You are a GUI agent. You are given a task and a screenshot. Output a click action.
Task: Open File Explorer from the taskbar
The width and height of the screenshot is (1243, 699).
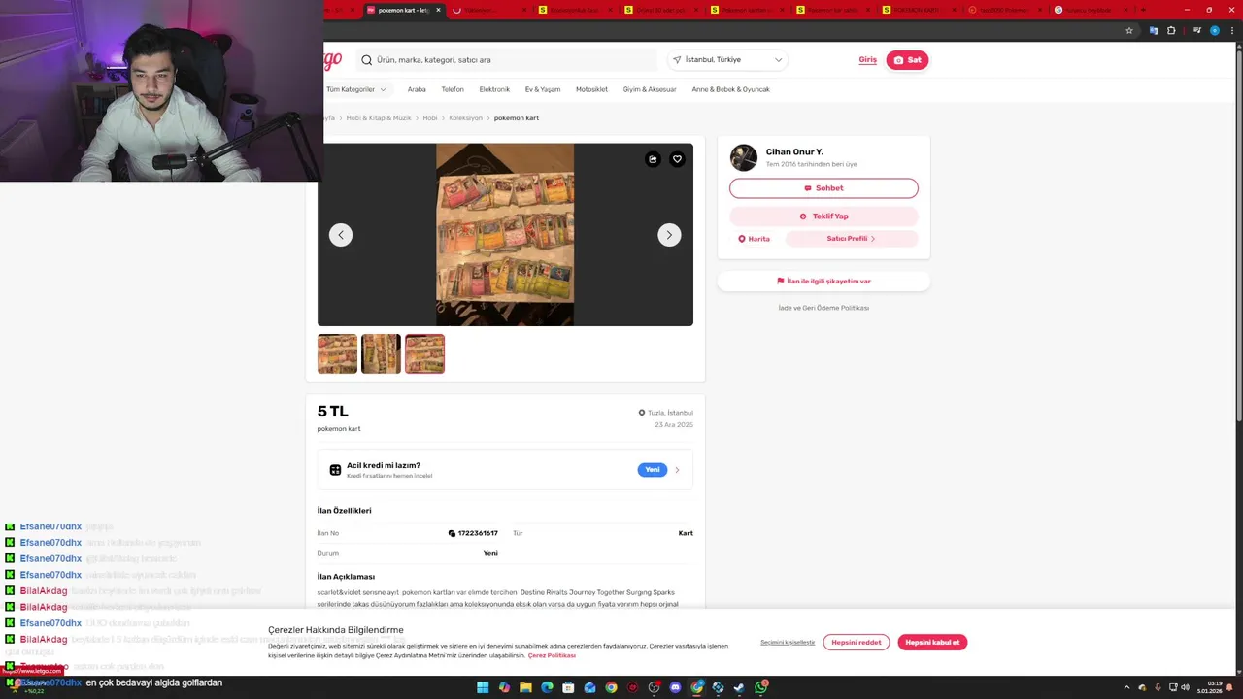[x=525, y=687]
